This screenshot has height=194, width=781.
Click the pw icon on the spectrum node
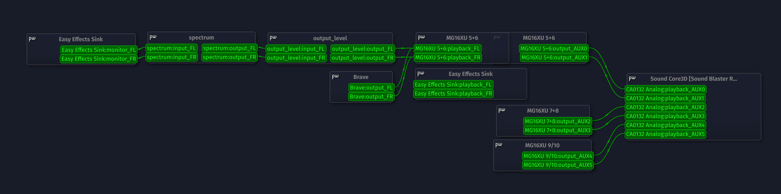point(153,36)
